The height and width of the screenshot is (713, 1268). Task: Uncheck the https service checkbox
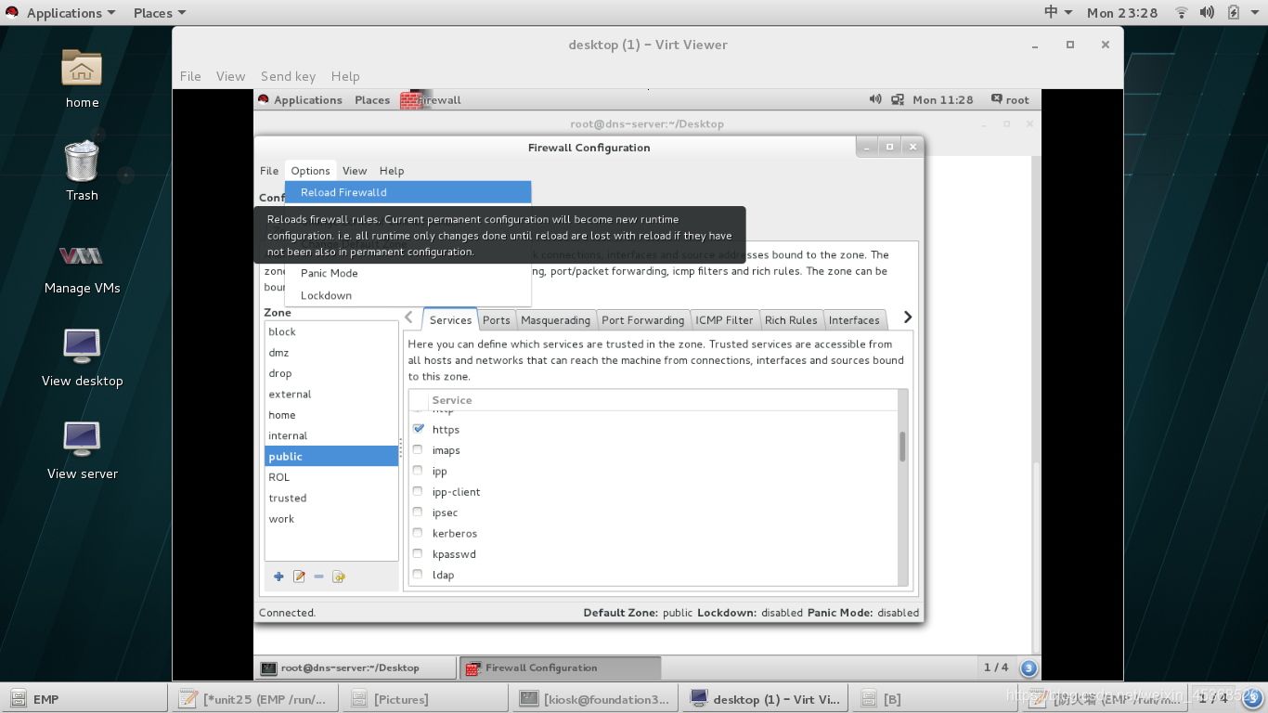click(418, 429)
